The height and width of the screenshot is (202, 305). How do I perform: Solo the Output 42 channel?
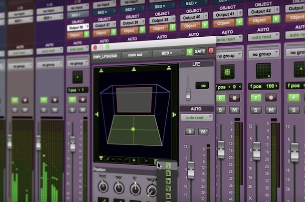(x=256, y=110)
